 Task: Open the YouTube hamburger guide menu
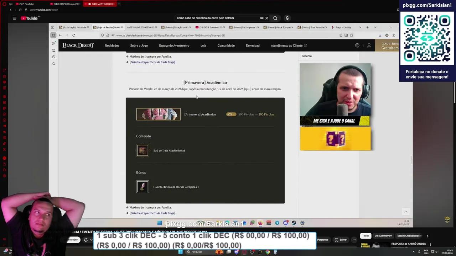point(14,18)
